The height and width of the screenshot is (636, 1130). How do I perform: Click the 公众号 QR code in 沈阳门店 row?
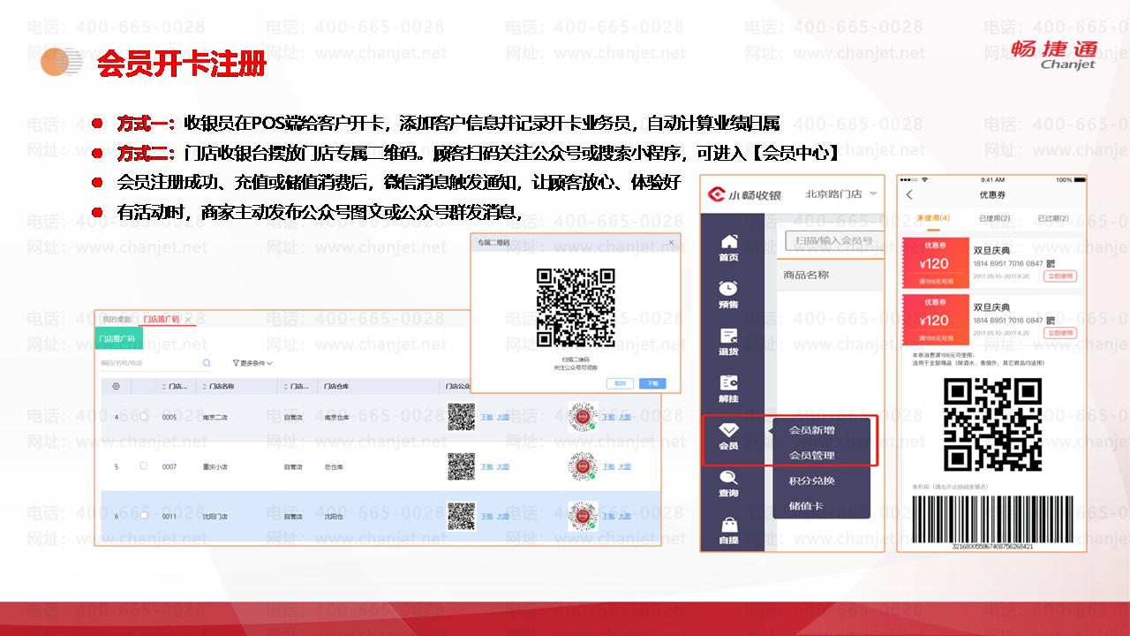[x=461, y=516]
